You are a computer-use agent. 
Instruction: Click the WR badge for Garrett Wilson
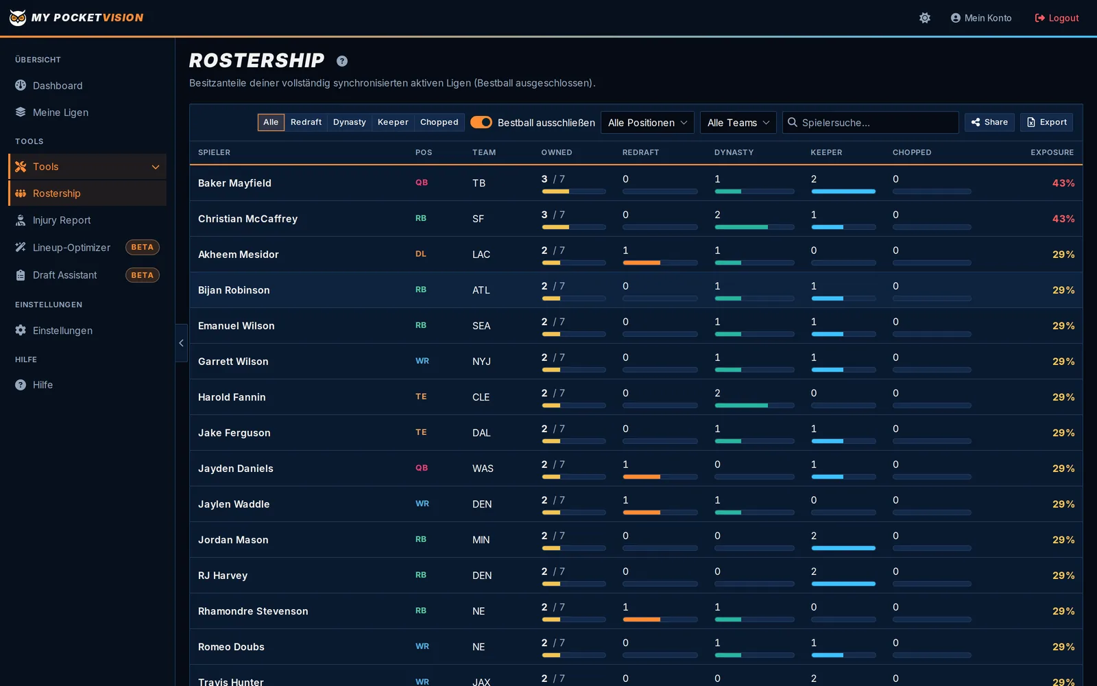click(x=422, y=361)
